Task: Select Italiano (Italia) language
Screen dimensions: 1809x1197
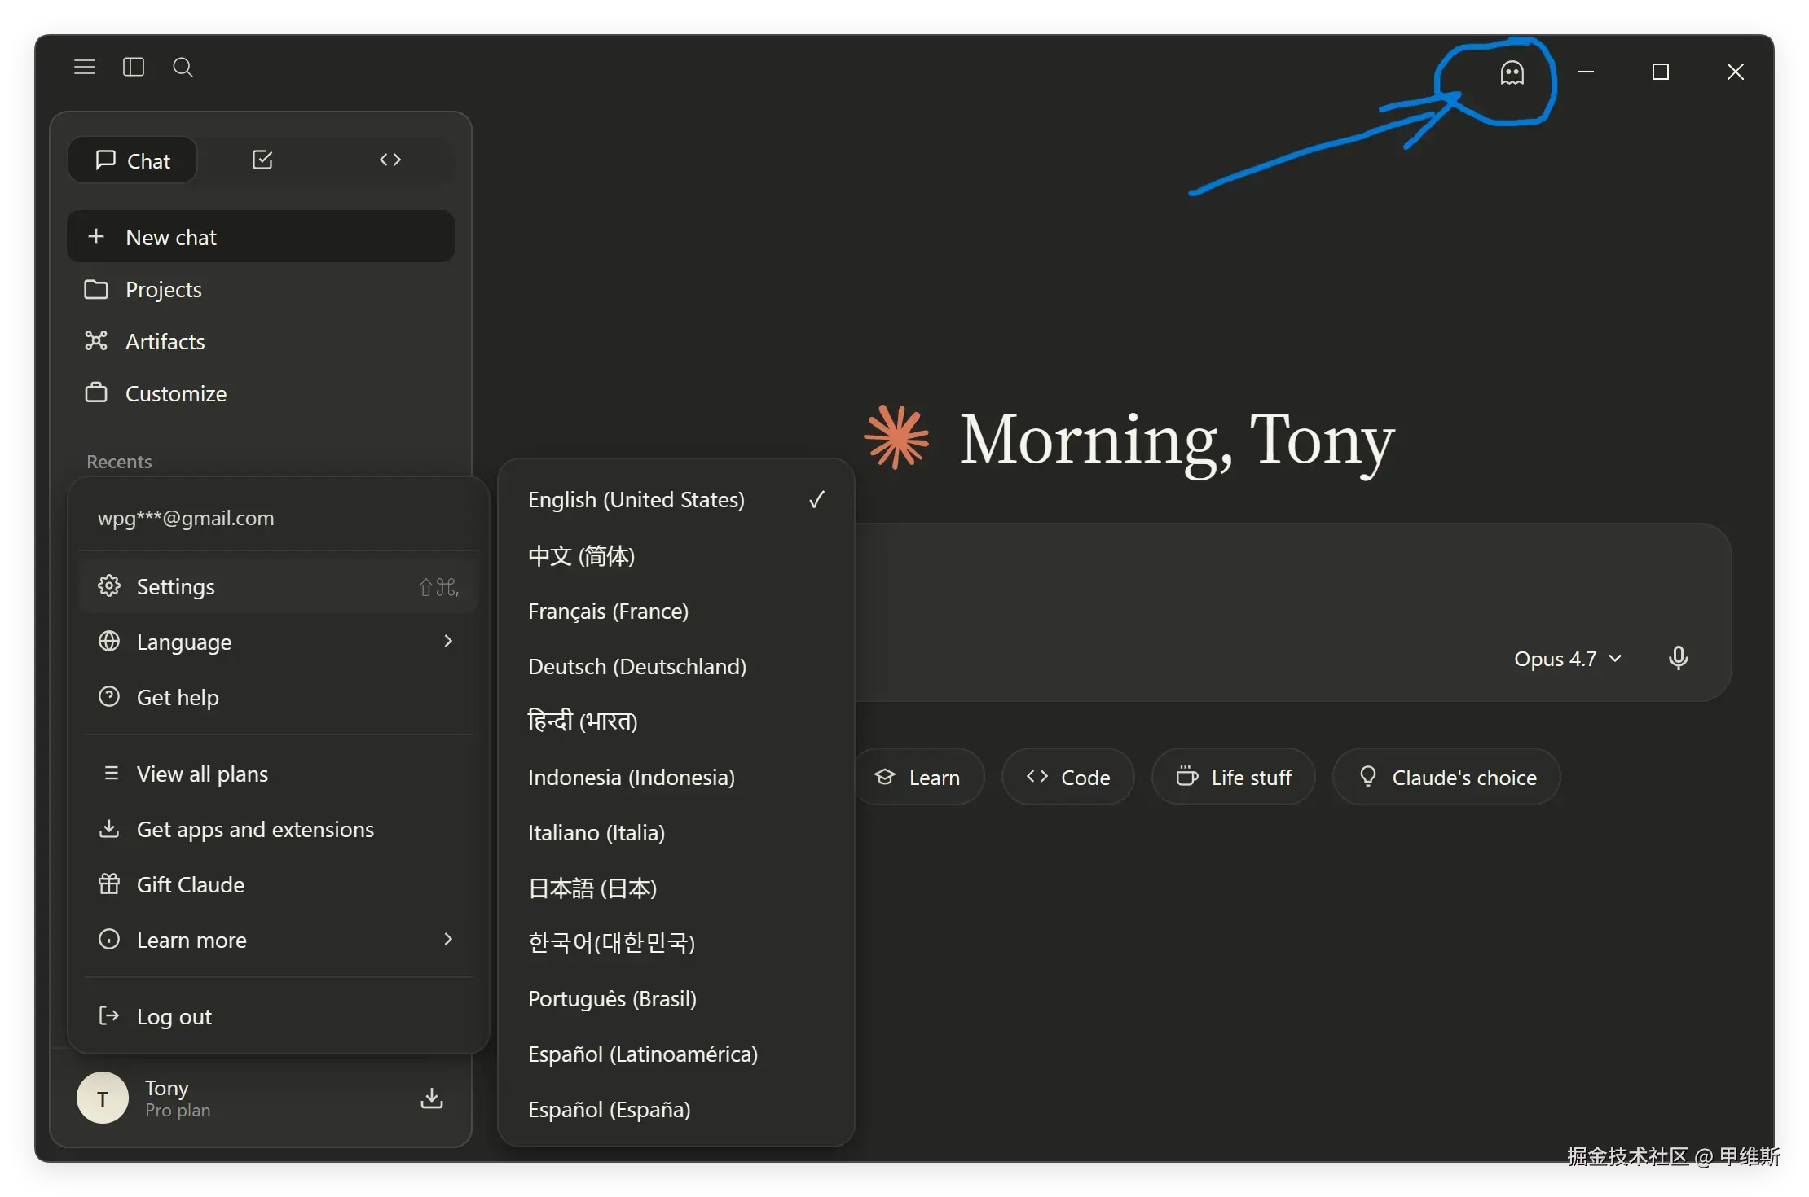Action: [676, 832]
